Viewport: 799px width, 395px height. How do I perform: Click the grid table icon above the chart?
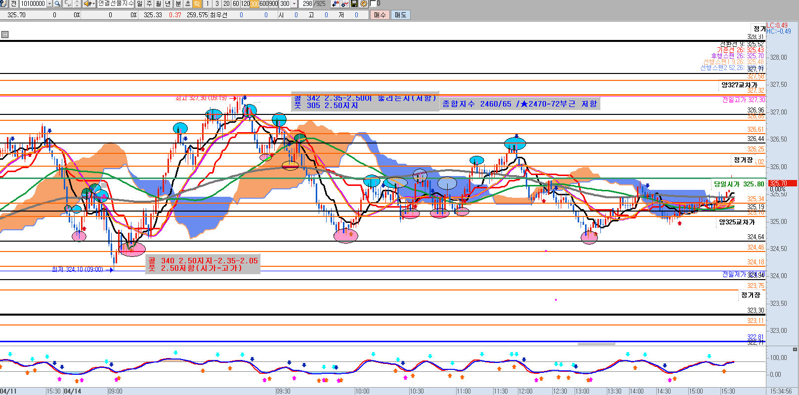click(x=5, y=35)
